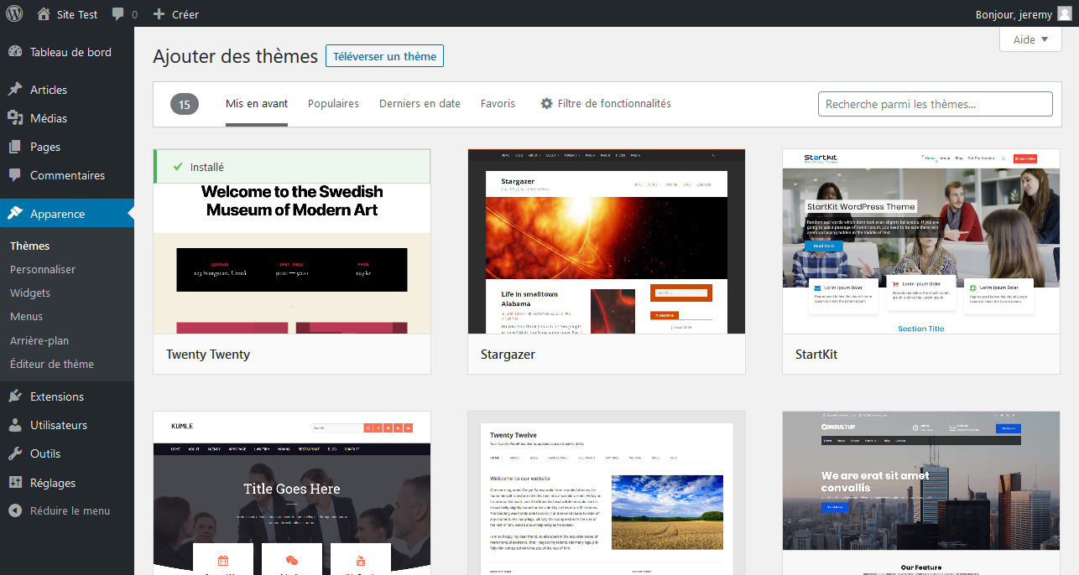Click the Créer label in admin bar
Viewport: 1079px width, 575px height.
(x=185, y=14)
